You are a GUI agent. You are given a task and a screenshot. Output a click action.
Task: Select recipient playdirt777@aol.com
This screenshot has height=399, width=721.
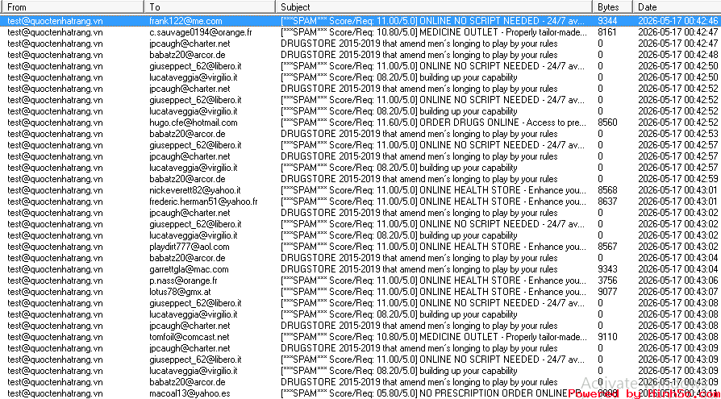pos(190,247)
